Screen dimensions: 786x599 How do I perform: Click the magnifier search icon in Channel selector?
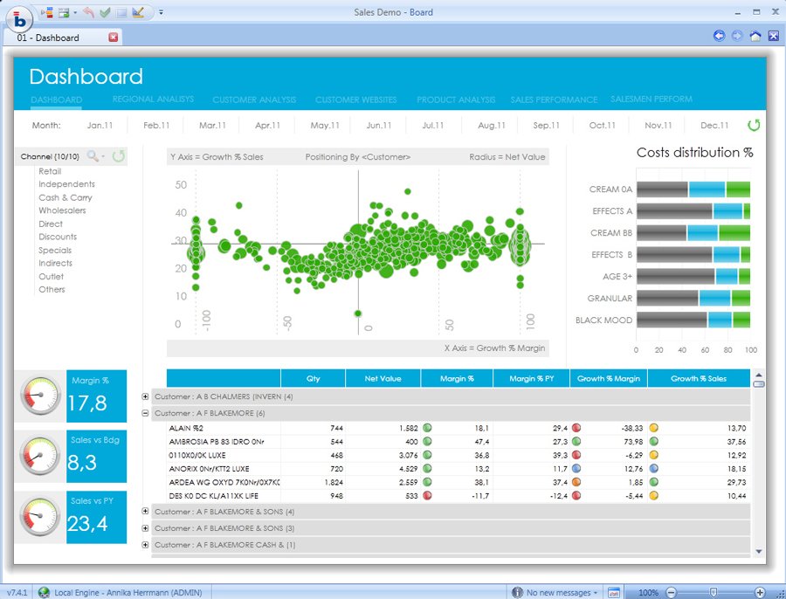pos(93,156)
